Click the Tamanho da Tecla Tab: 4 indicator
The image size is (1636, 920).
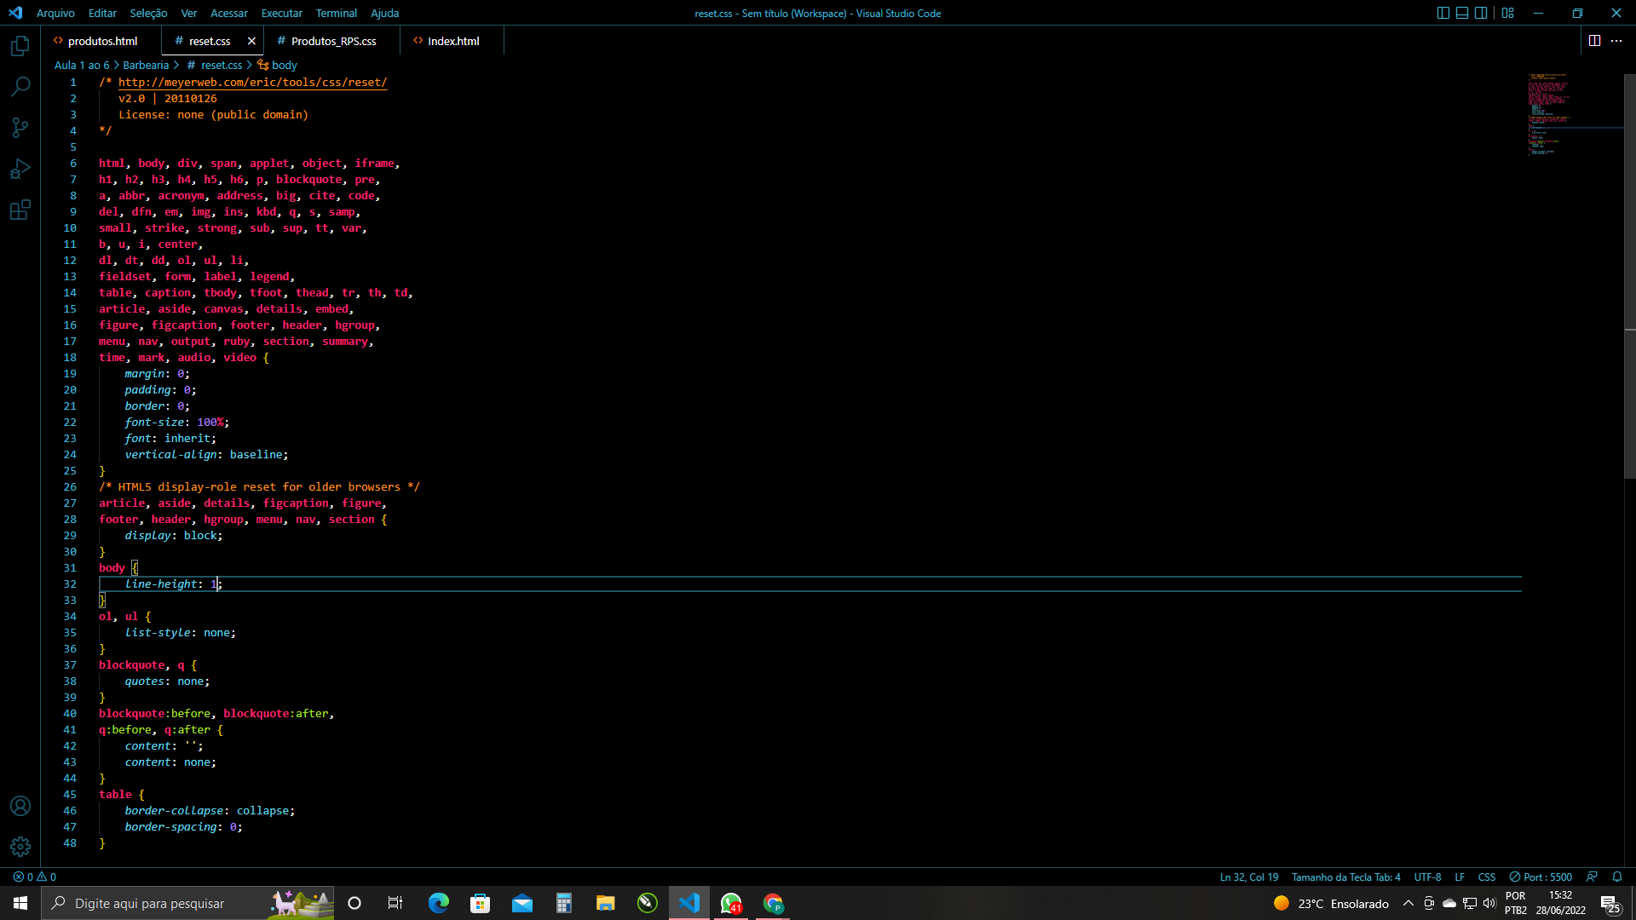(x=1346, y=877)
